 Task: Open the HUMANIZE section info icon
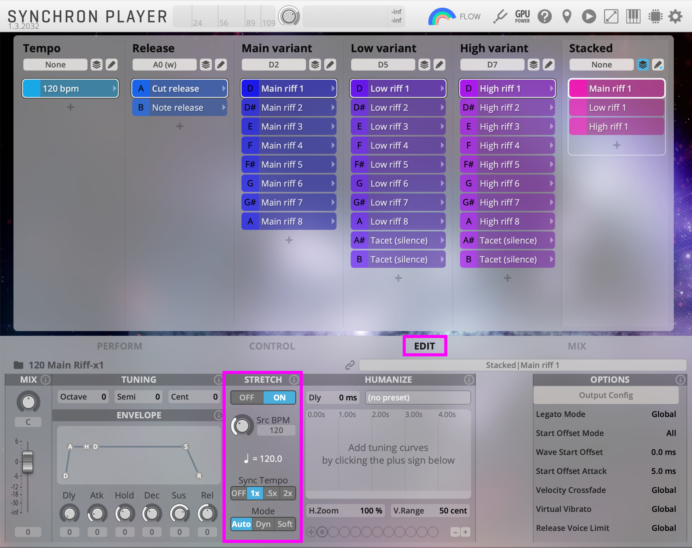(469, 380)
